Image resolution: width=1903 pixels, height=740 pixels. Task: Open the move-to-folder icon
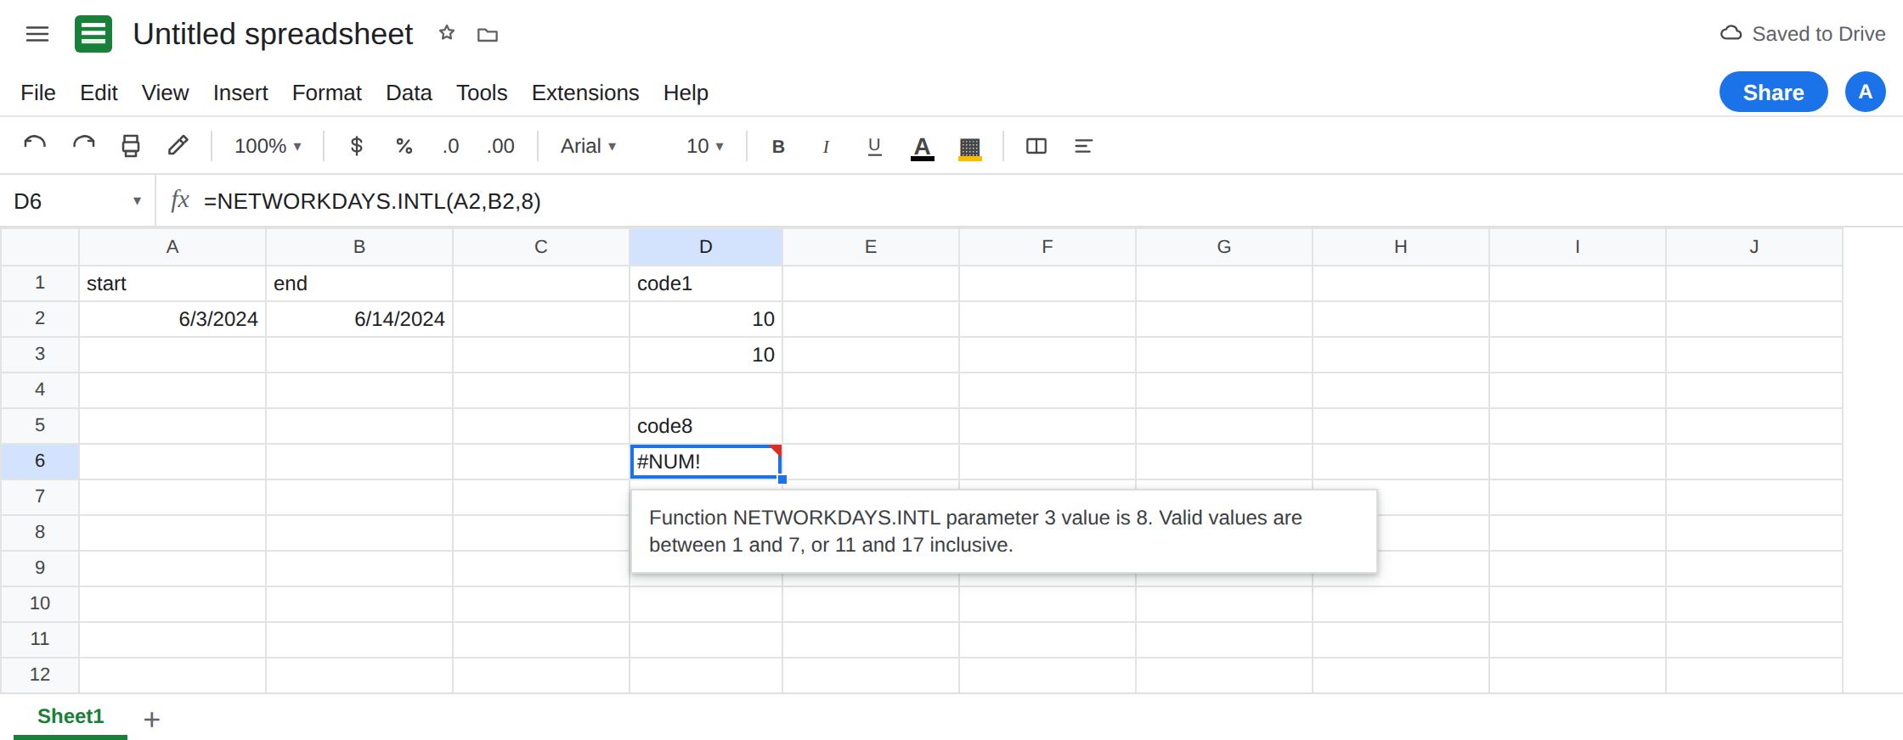pos(488,35)
